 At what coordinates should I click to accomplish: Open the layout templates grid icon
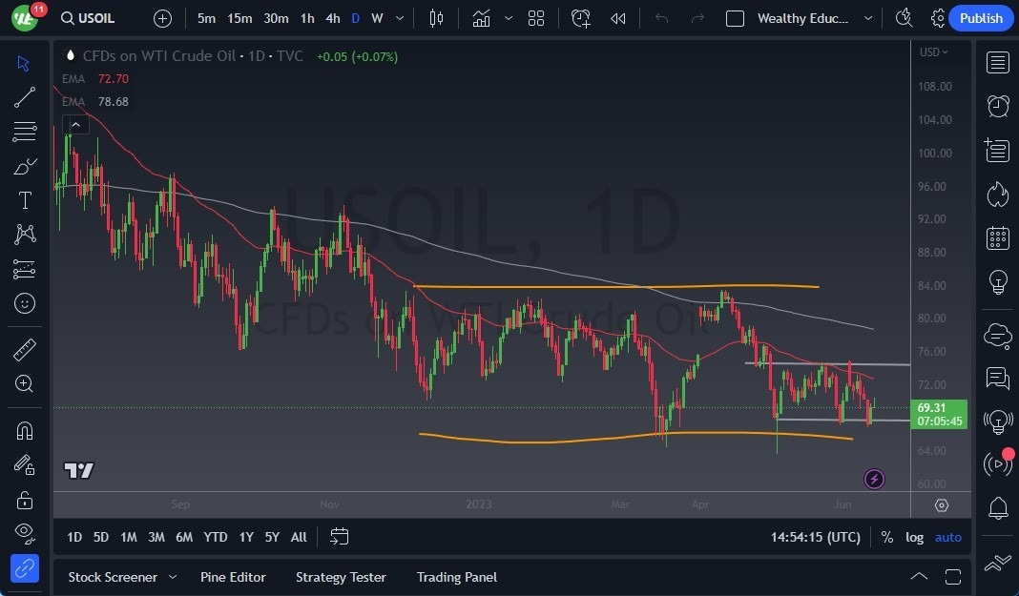pyautogui.click(x=536, y=18)
